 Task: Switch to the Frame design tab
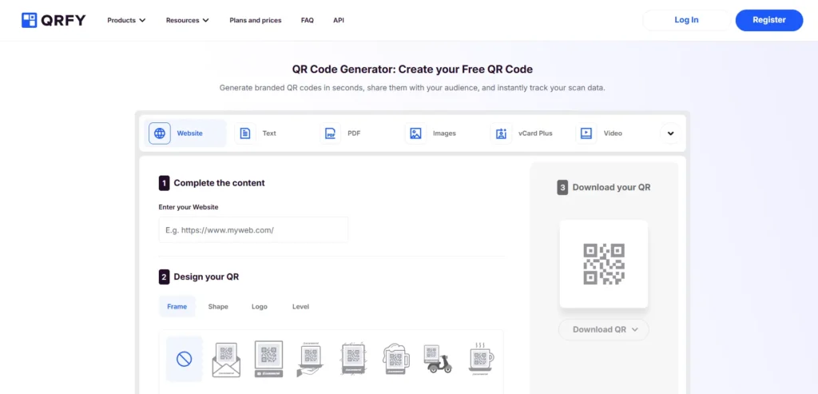(177, 306)
